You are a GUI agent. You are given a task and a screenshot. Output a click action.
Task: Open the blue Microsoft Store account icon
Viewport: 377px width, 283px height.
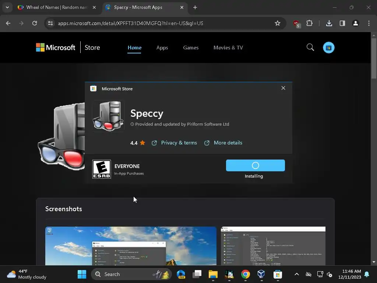[328, 48]
